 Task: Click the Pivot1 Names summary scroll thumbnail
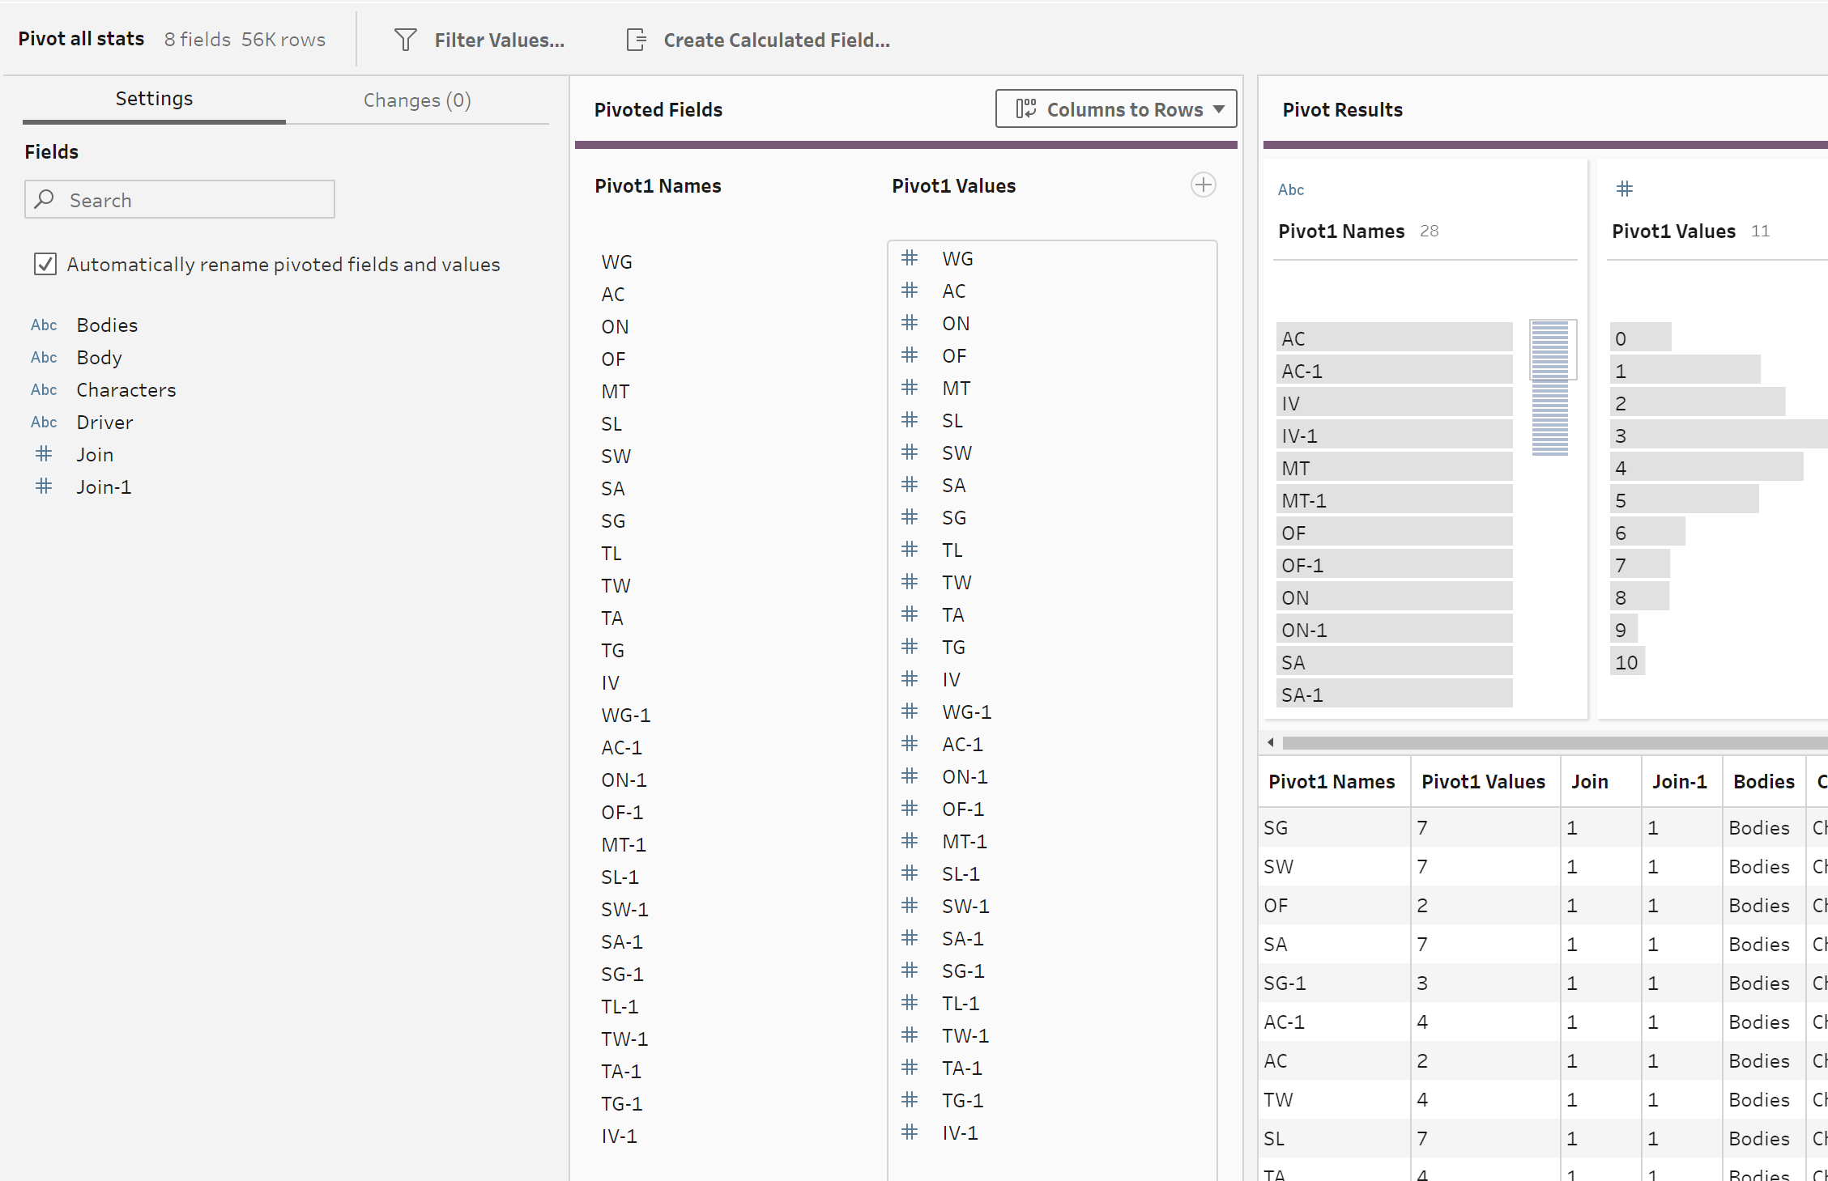point(1552,350)
